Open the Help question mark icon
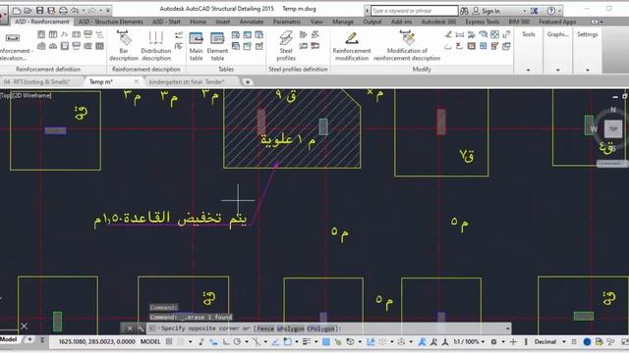The width and height of the screenshot is (629, 353). tap(551, 11)
